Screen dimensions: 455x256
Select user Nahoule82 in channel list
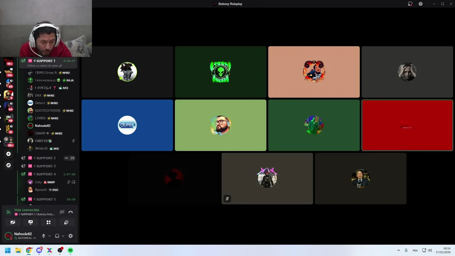(x=52, y=126)
